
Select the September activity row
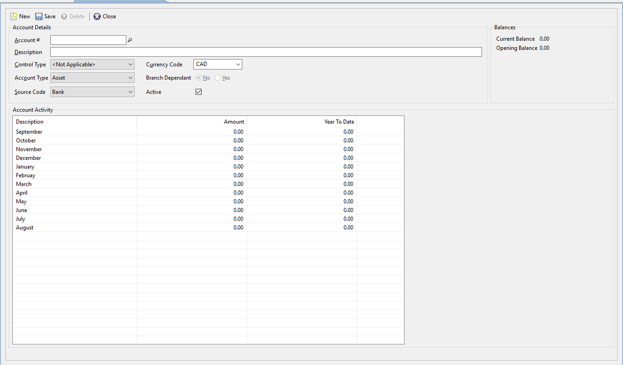(x=208, y=132)
